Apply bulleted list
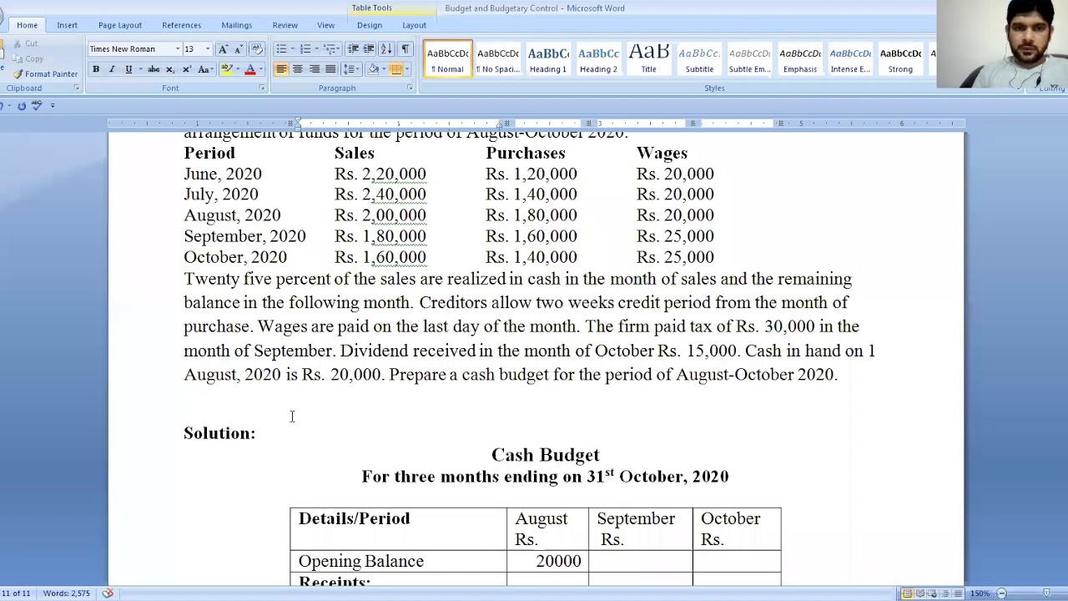This screenshot has width=1068, height=601. (281, 49)
